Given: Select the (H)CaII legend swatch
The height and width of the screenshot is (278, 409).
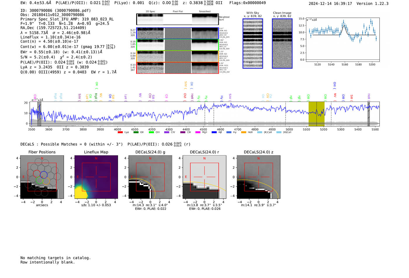Looking at the screenshot, I should (279, 132).
